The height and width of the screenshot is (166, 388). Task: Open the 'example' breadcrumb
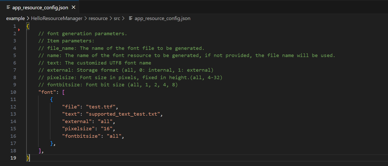(x=15, y=19)
